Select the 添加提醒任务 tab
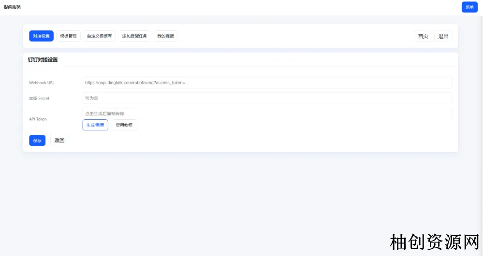 tap(134, 36)
